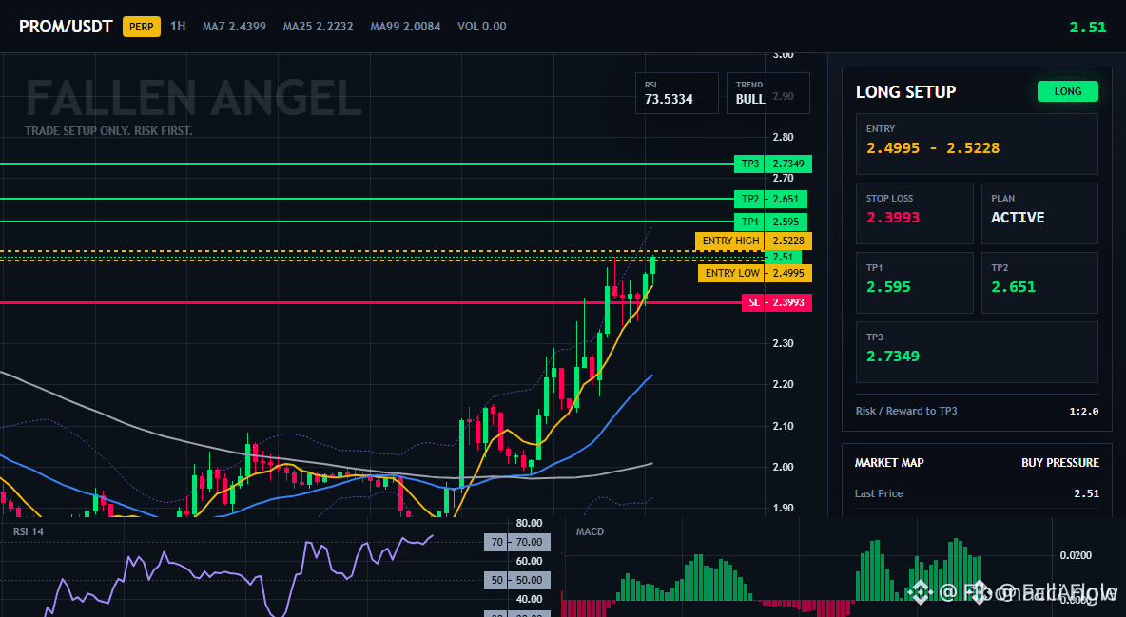Click the Risk / Reward to TP3 label
This screenshot has height=617, width=1126.
[x=906, y=411]
